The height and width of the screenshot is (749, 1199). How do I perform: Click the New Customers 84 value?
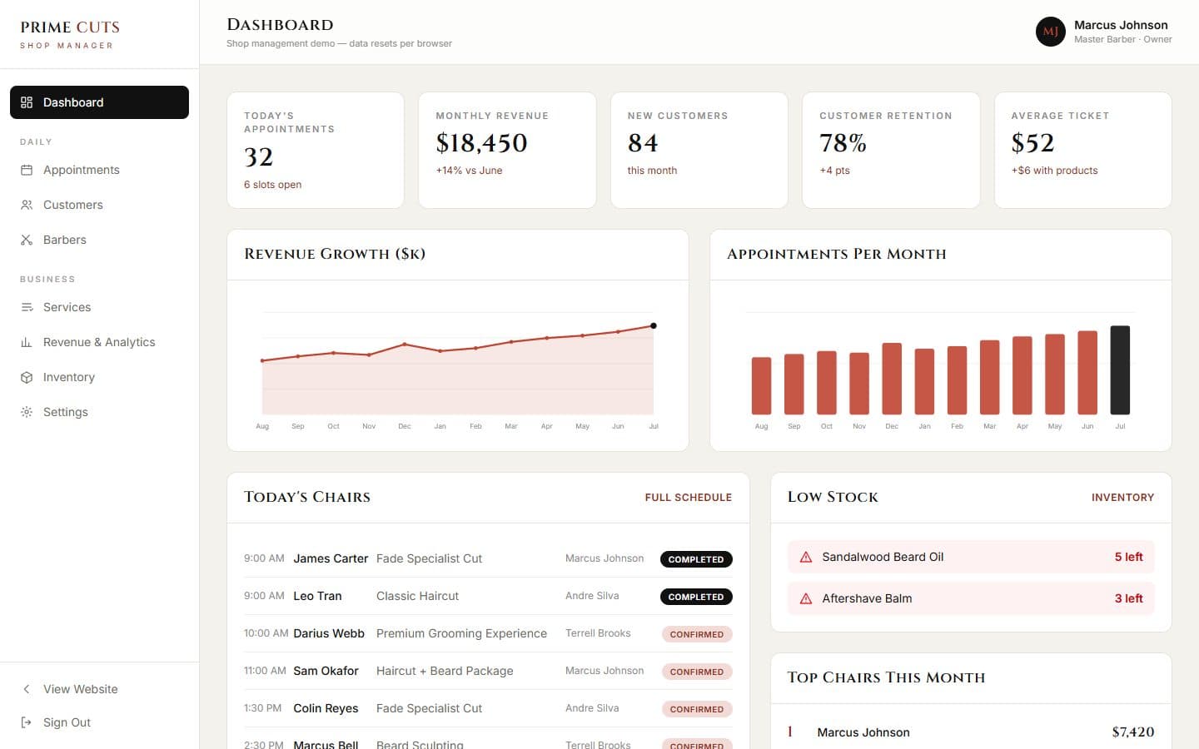click(x=643, y=143)
